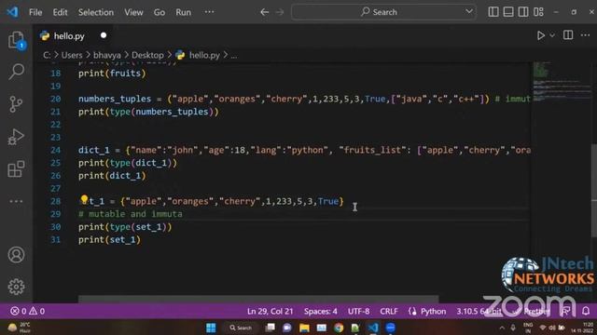Go back with the navigation arrow

264,12
